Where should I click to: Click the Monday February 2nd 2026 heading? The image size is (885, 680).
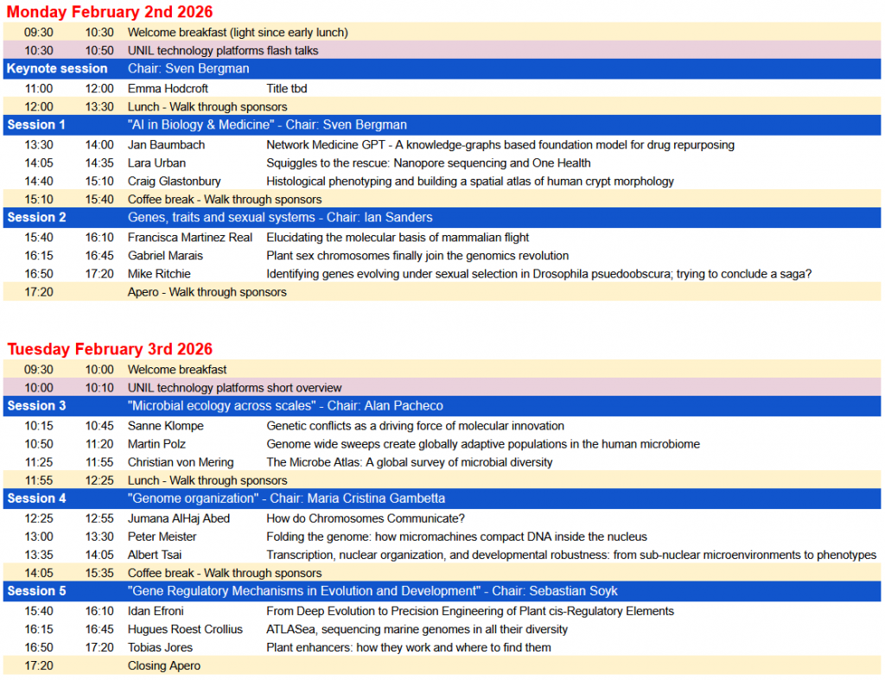tap(110, 12)
